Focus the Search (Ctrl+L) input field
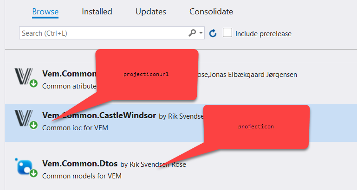The width and height of the screenshot is (357, 190). pos(102,33)
